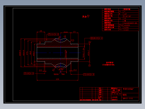The image size is (145, 109).
Task: Click the 0.080 A-B tolerance frame
Action: tap(89, 74)
